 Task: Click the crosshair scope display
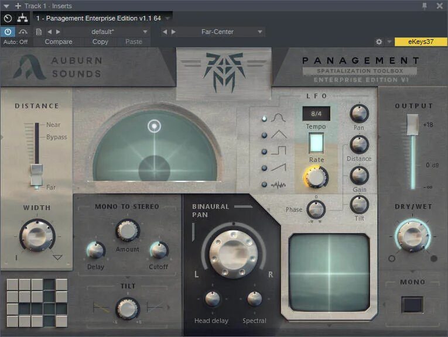click(330, 274)
